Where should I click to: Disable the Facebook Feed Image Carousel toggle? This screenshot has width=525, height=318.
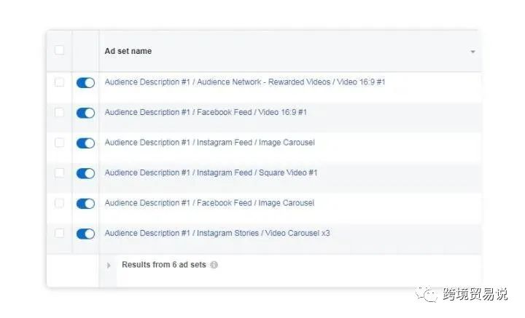click(85, 204)
